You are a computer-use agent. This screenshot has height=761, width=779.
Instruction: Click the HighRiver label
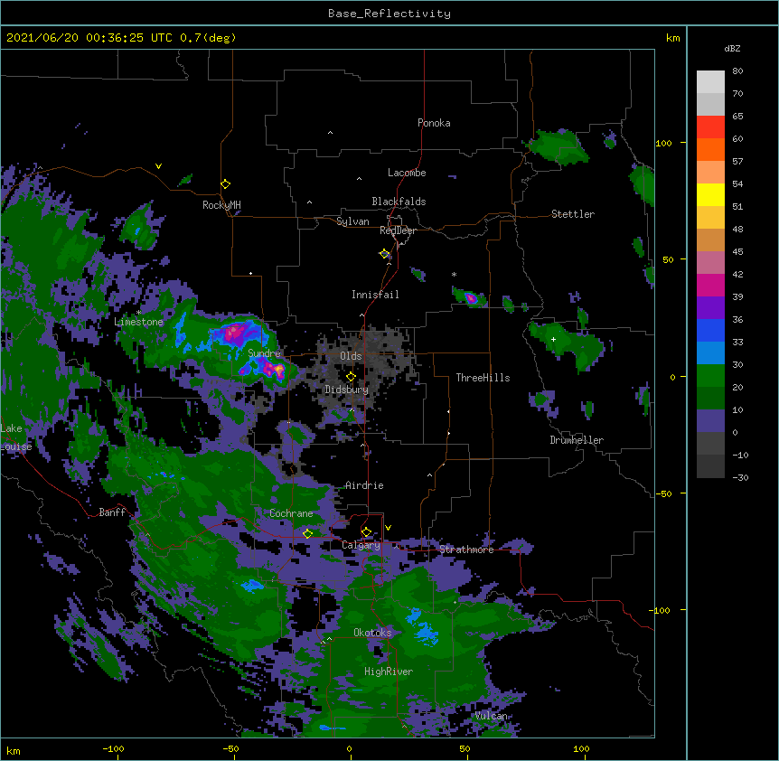coord(389,672)
